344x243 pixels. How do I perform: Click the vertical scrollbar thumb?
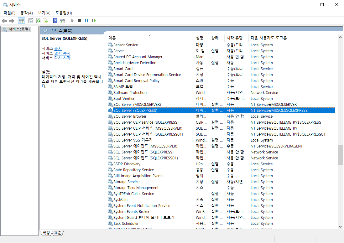340,155
